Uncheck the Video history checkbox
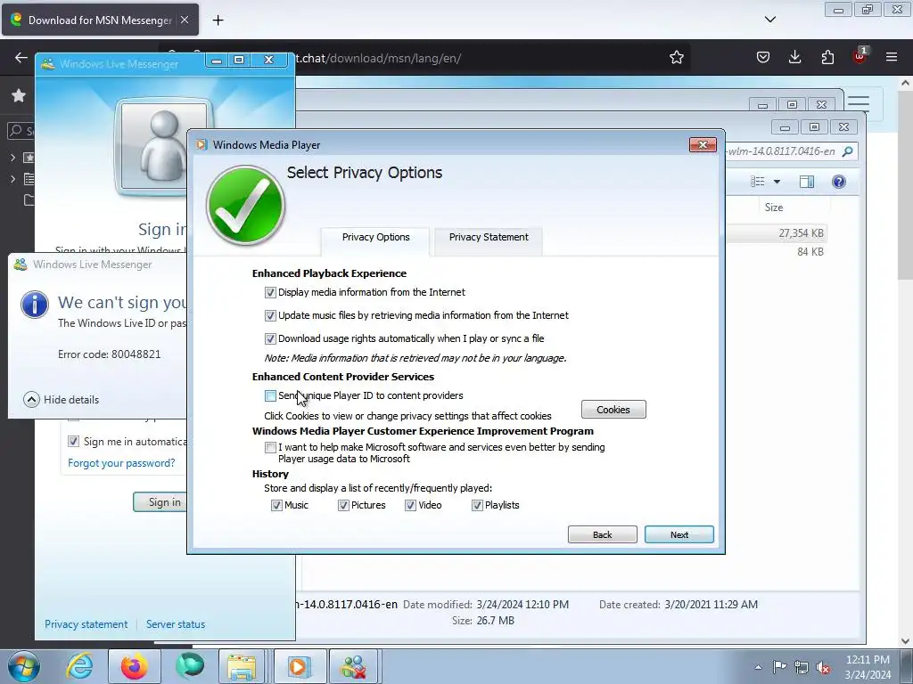 point(410,506)
